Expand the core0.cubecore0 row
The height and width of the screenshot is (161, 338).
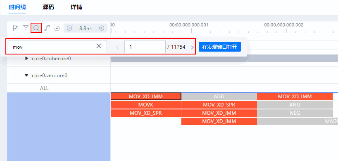[x=26, y=58]
